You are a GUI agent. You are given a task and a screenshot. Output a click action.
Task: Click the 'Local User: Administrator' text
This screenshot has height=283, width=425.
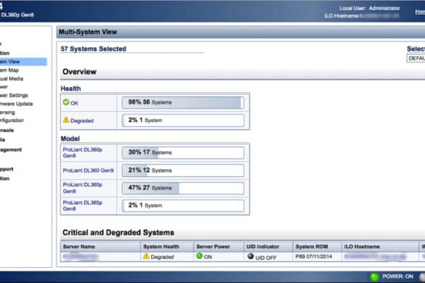(370, 9)
